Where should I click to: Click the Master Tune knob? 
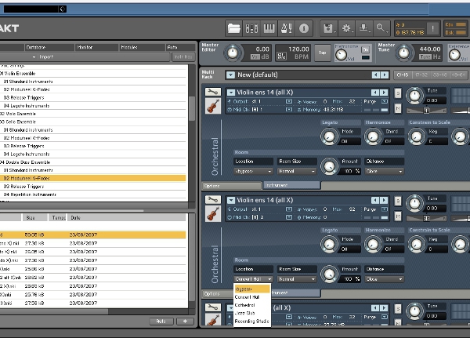coord(403,53)
